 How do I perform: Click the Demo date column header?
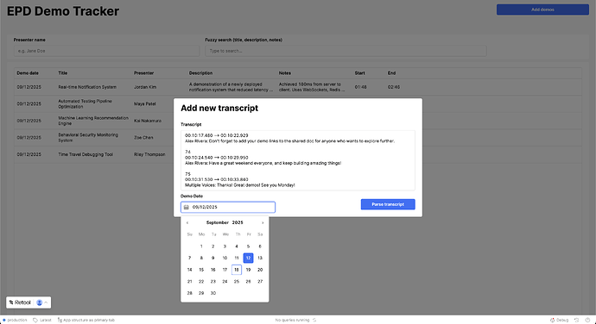click(28, 73)
